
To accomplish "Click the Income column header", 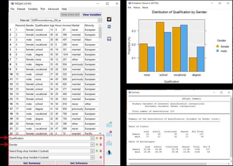I will coord(67,25).
